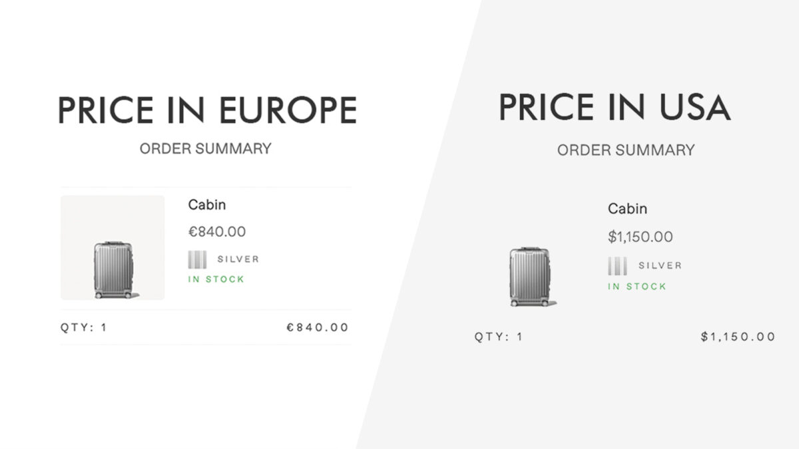
Task: Click the green IN STOCK label in USA order
Action: point(637,287)
